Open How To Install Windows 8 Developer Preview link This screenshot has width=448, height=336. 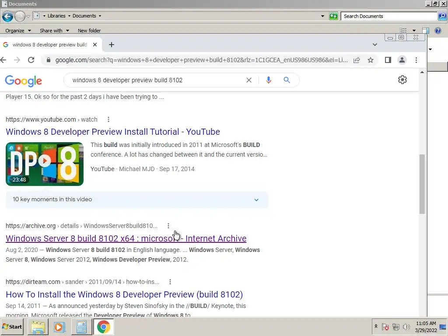coord(124,294)
